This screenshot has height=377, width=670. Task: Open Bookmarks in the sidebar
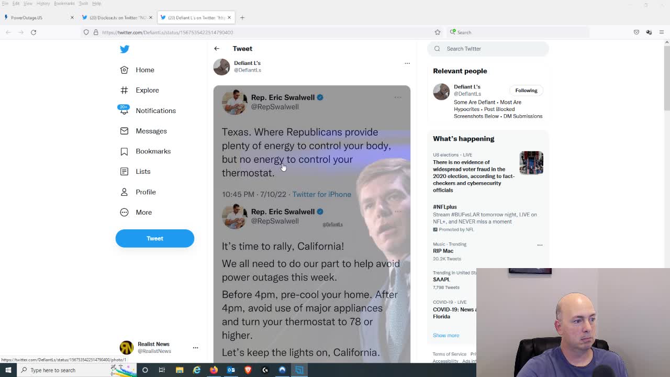click(146, 151)
